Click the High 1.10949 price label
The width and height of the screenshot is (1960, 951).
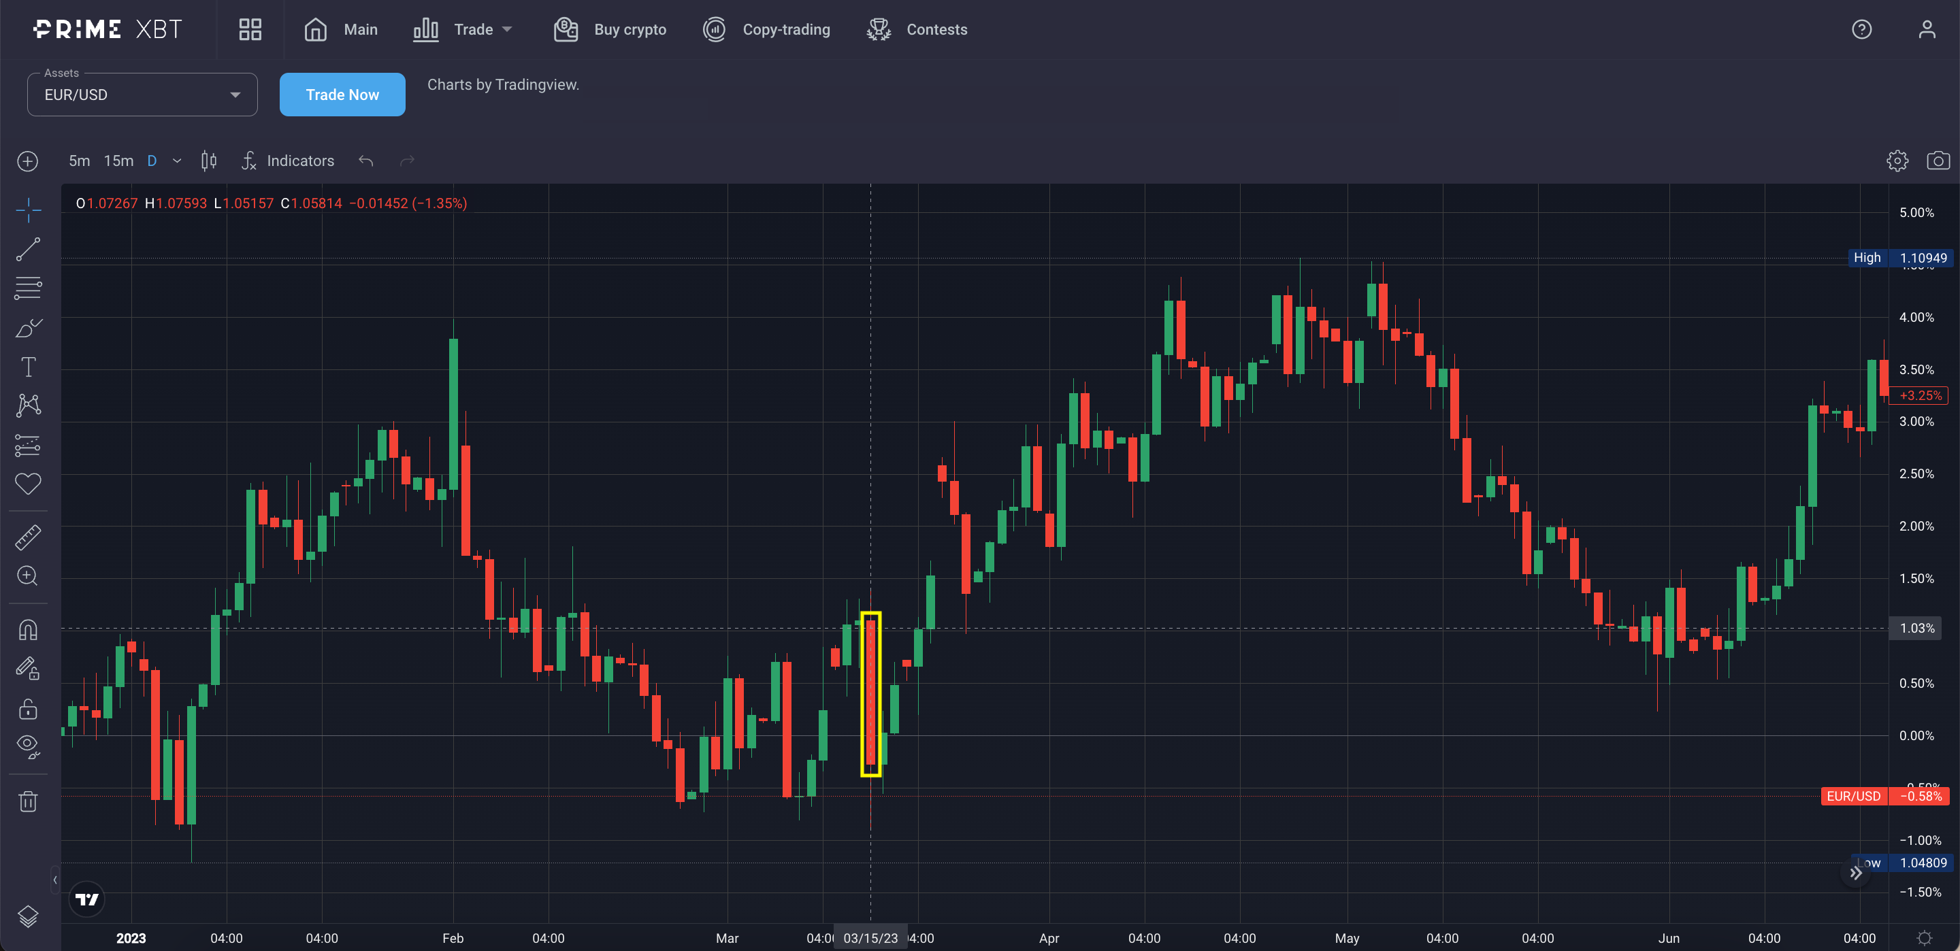[x=1899, y=258]
